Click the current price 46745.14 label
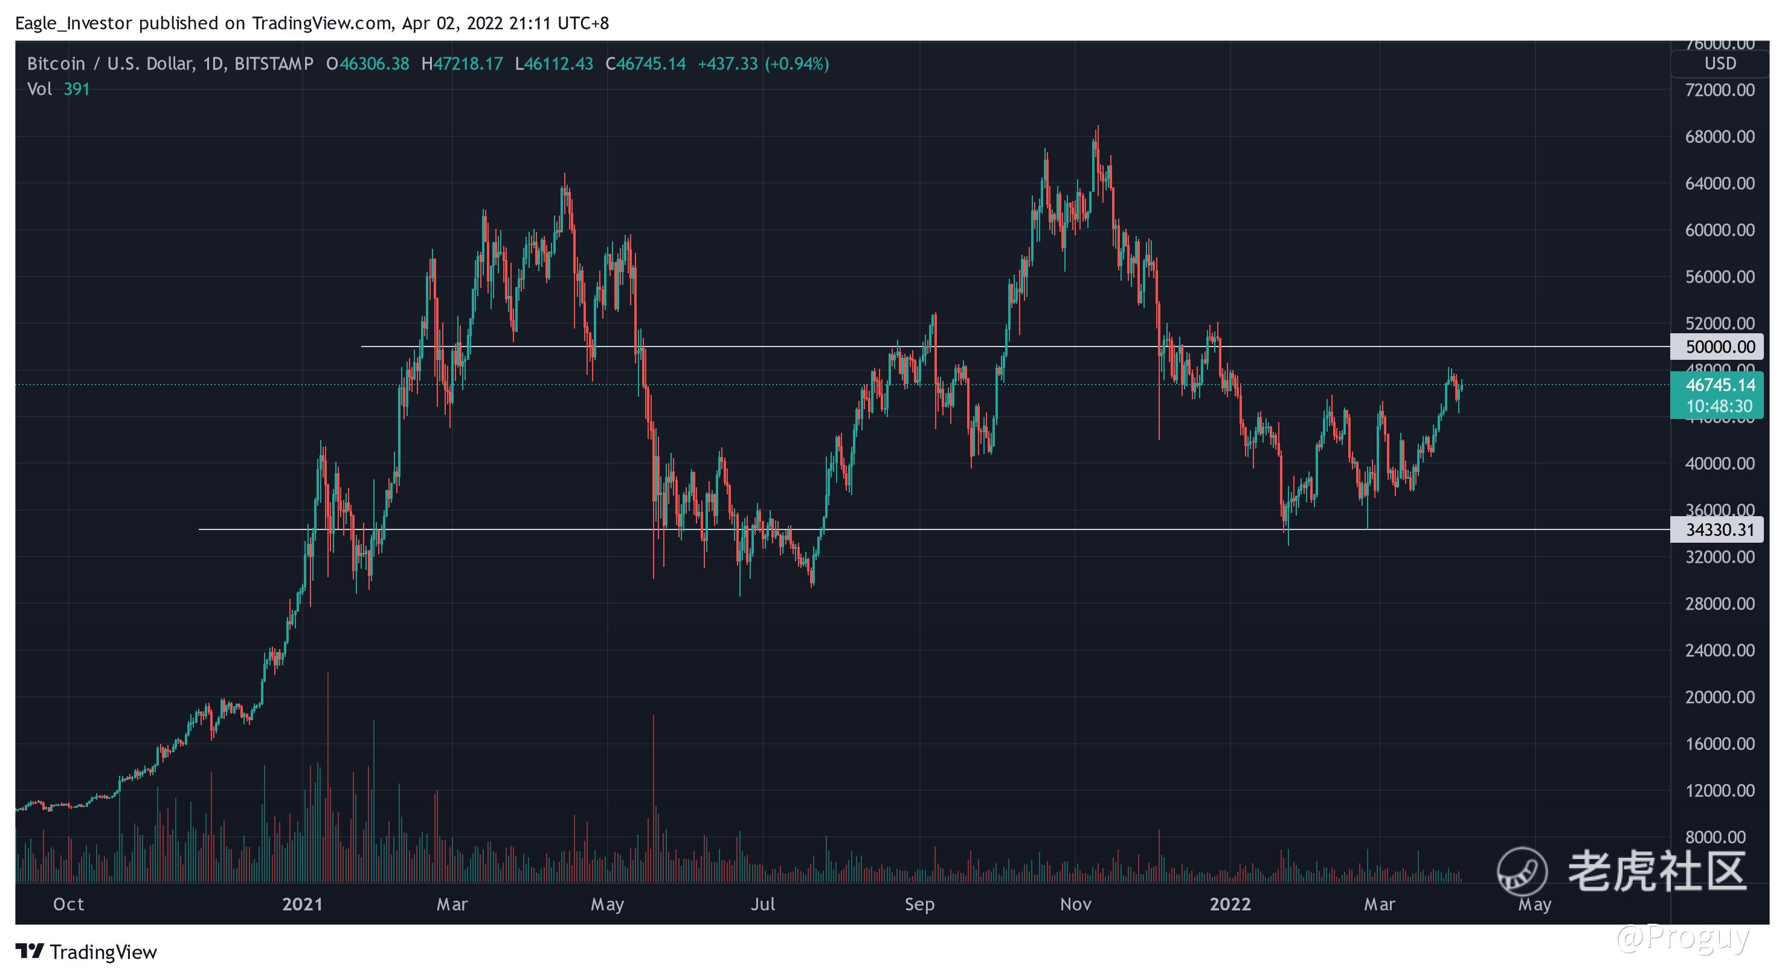1785x978 pixels. (x=1720, y=385)
